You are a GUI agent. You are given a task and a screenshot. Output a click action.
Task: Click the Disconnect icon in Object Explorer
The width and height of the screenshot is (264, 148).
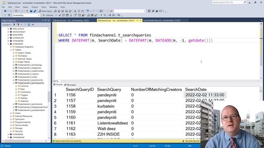click(x=18, y=25)
